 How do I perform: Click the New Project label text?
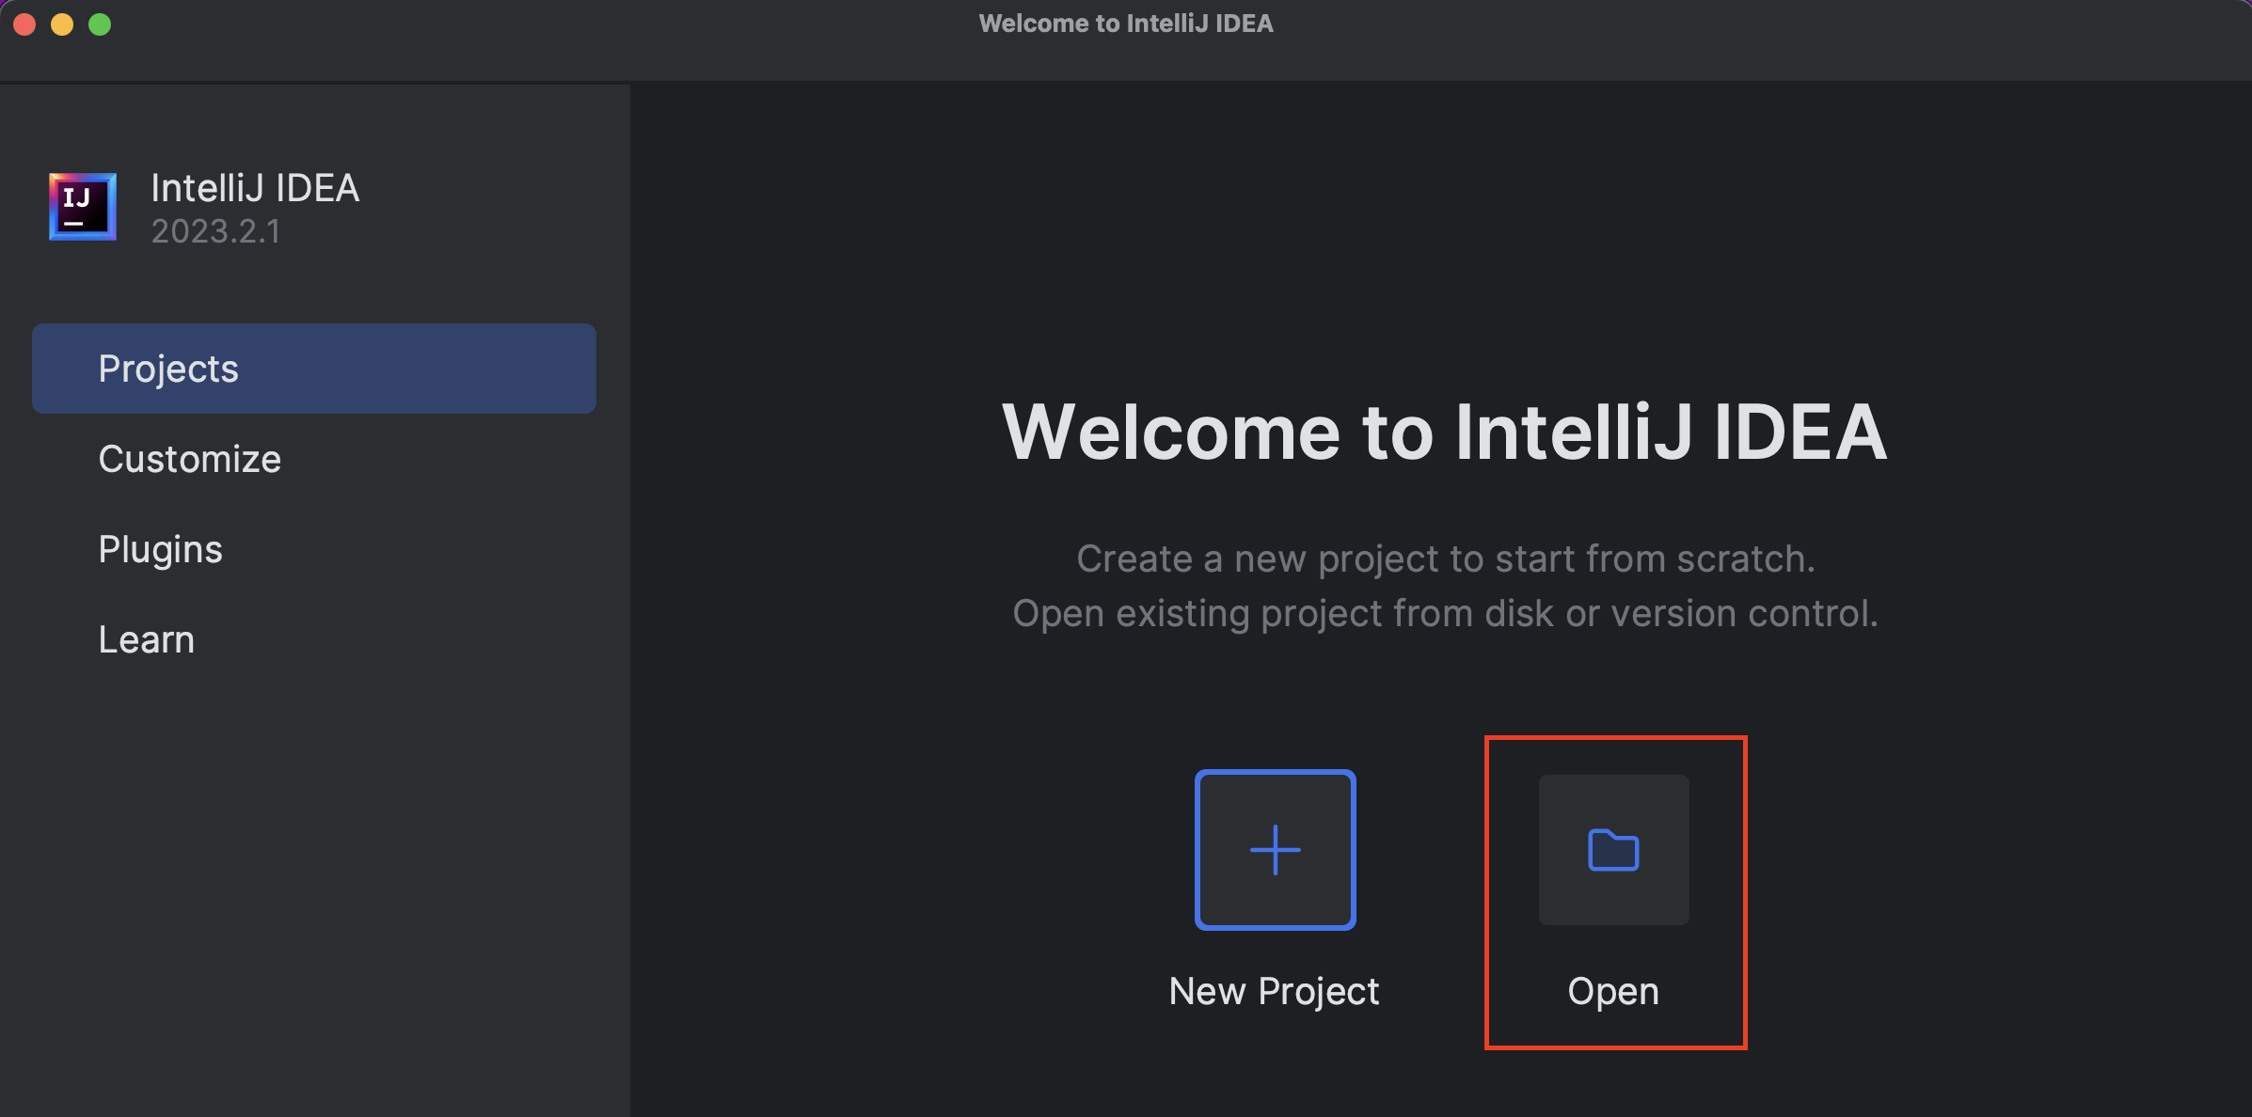[x=1274, y=990]
